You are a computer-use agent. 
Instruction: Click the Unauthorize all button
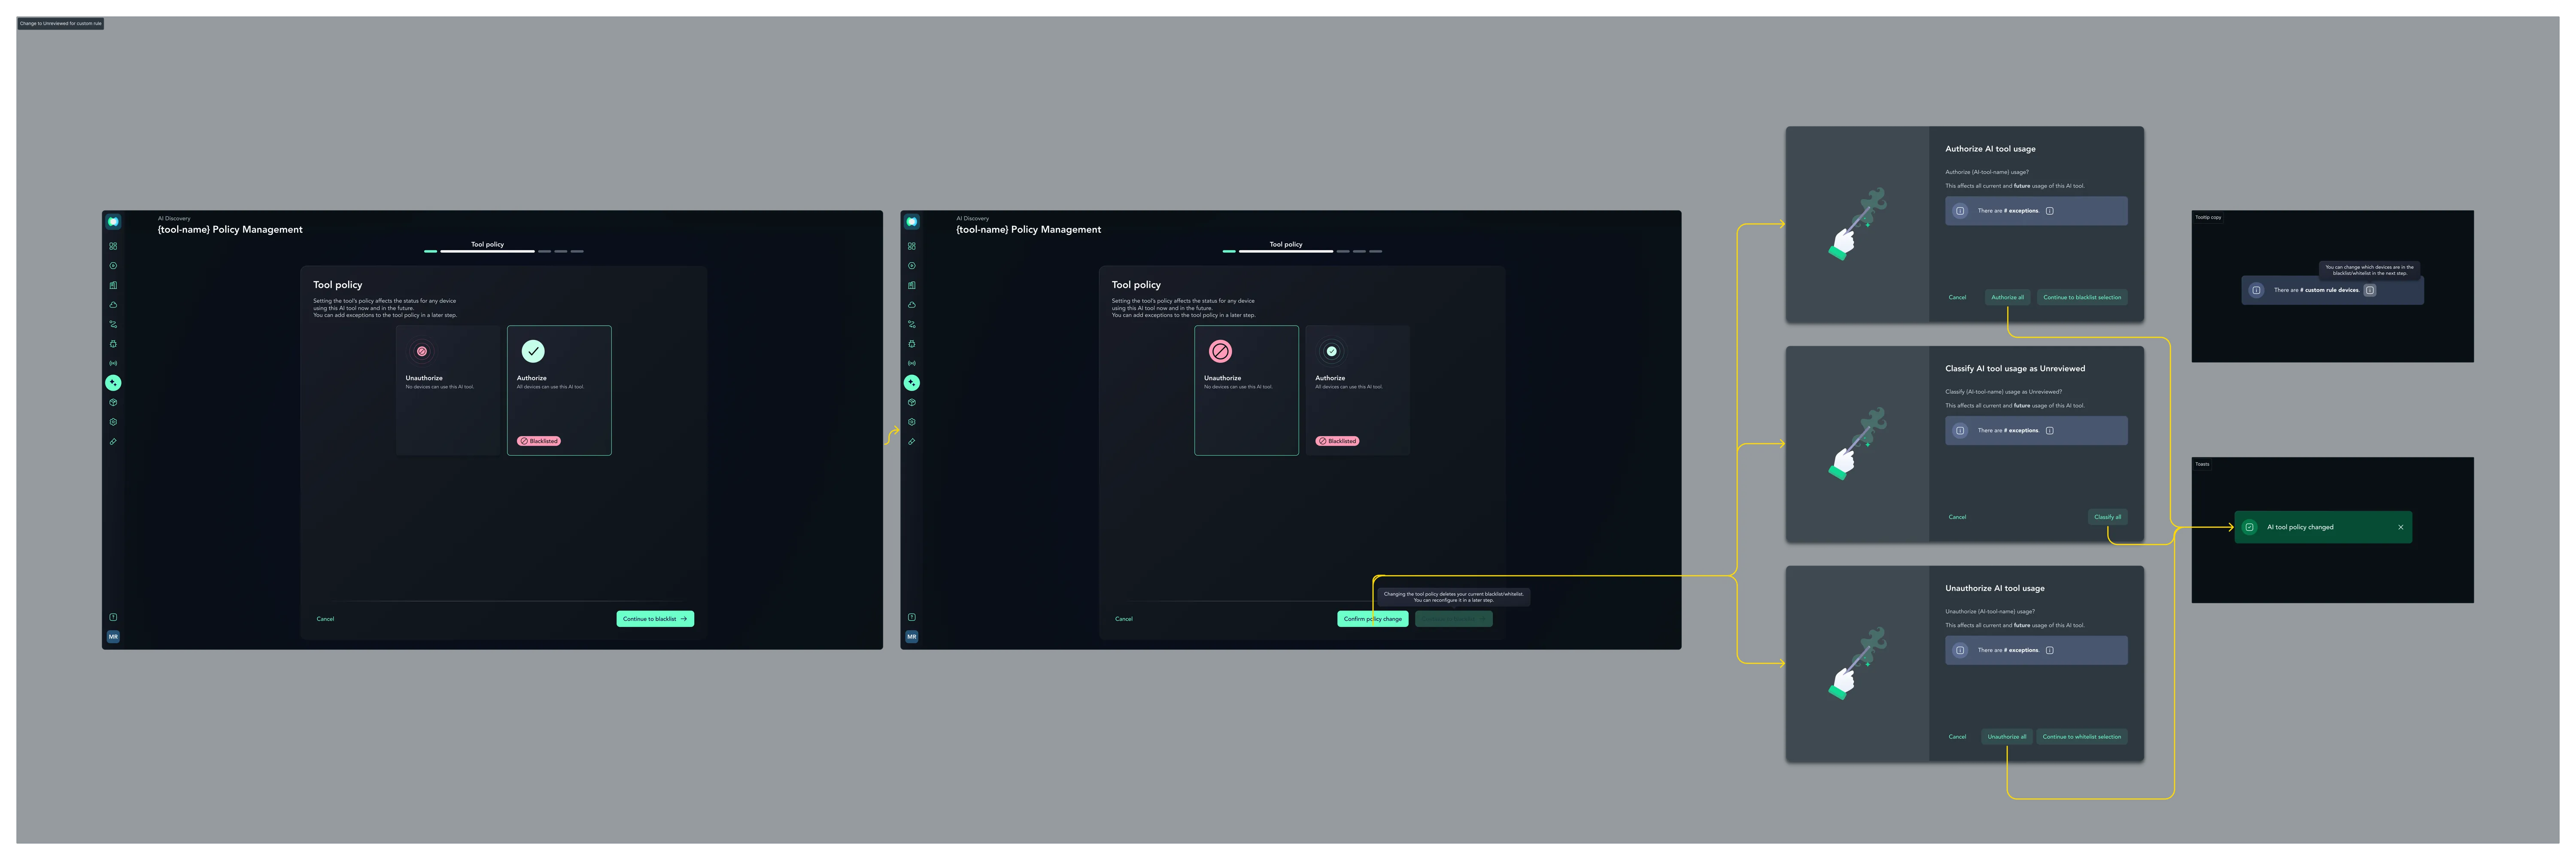[2007, 737]
